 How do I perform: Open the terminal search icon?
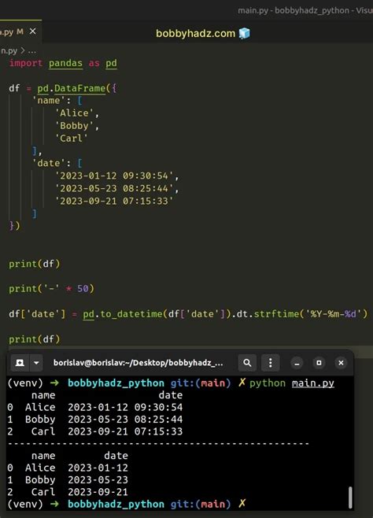pyautogui.click(x=247, y=363)
